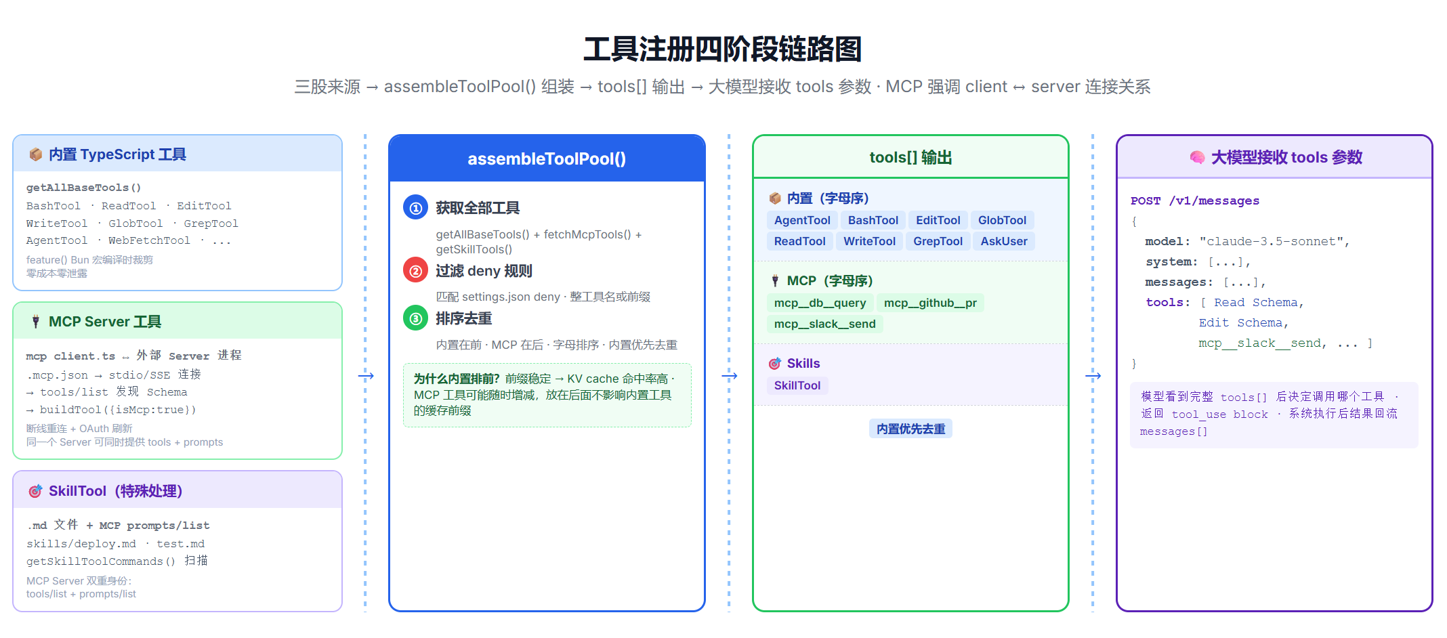The image size is (1447, 638).
Task: Click step 2 red circle for 过滤 deny 规则
Action: (415, 271)
